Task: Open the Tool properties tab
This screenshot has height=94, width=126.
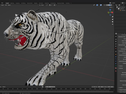Action: 116,37
